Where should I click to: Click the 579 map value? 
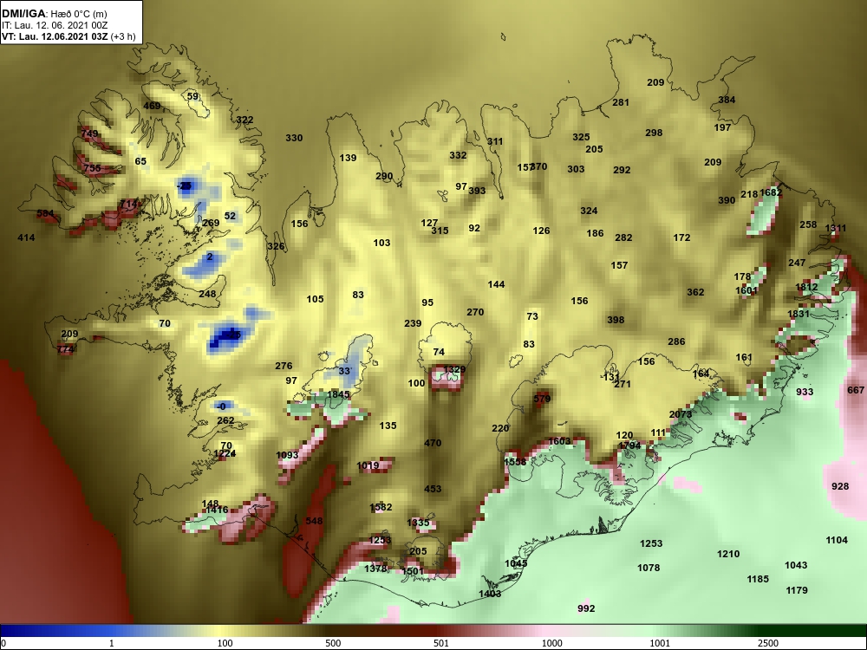pos(543,399)
